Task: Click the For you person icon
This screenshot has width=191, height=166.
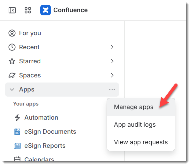Action: [x=12, y=33]
